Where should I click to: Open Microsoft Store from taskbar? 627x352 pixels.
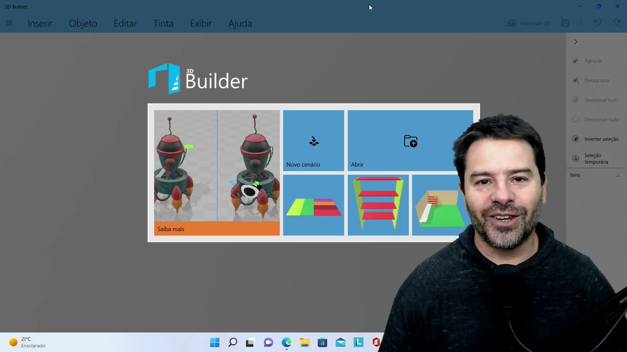pos(322,342)
